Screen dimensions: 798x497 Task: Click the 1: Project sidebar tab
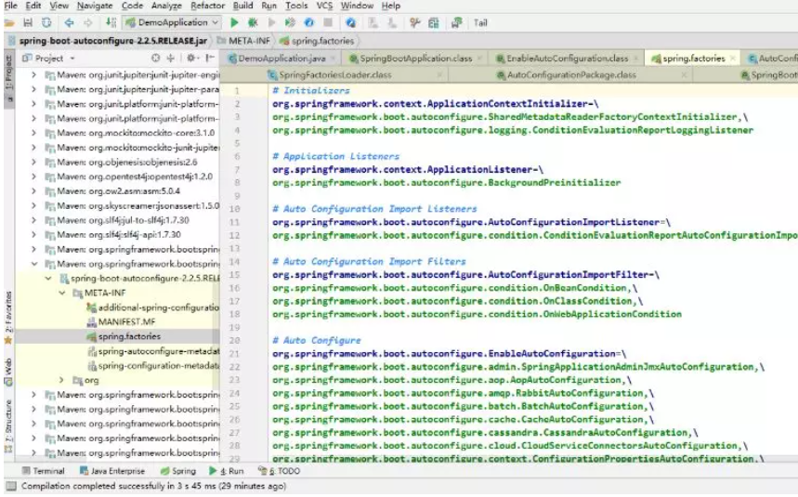tap(8, 79)
